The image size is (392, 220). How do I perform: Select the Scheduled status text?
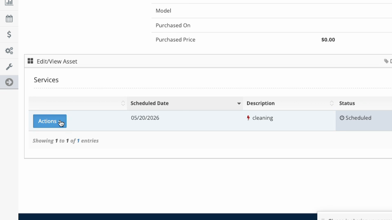coord(358,118)
